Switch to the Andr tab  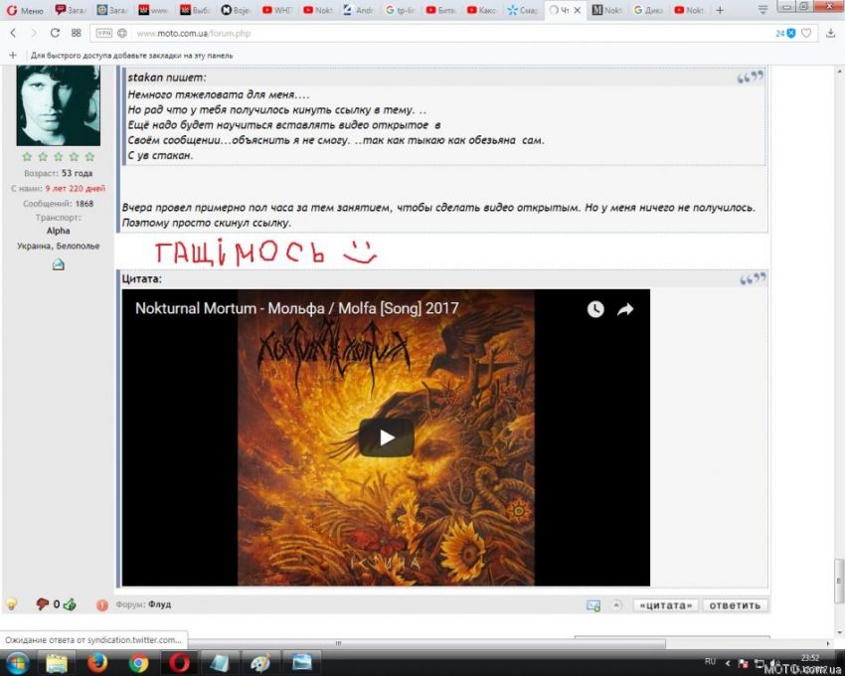tap(358, 10)
